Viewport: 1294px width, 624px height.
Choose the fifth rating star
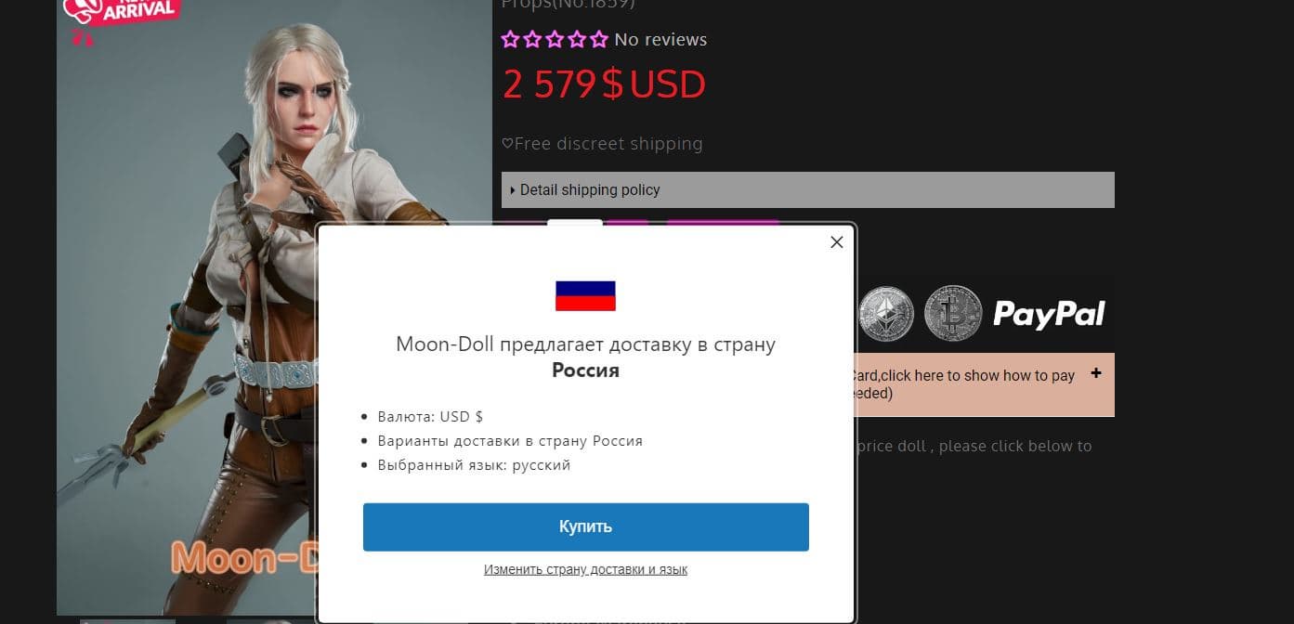click(x=599, y=39)
